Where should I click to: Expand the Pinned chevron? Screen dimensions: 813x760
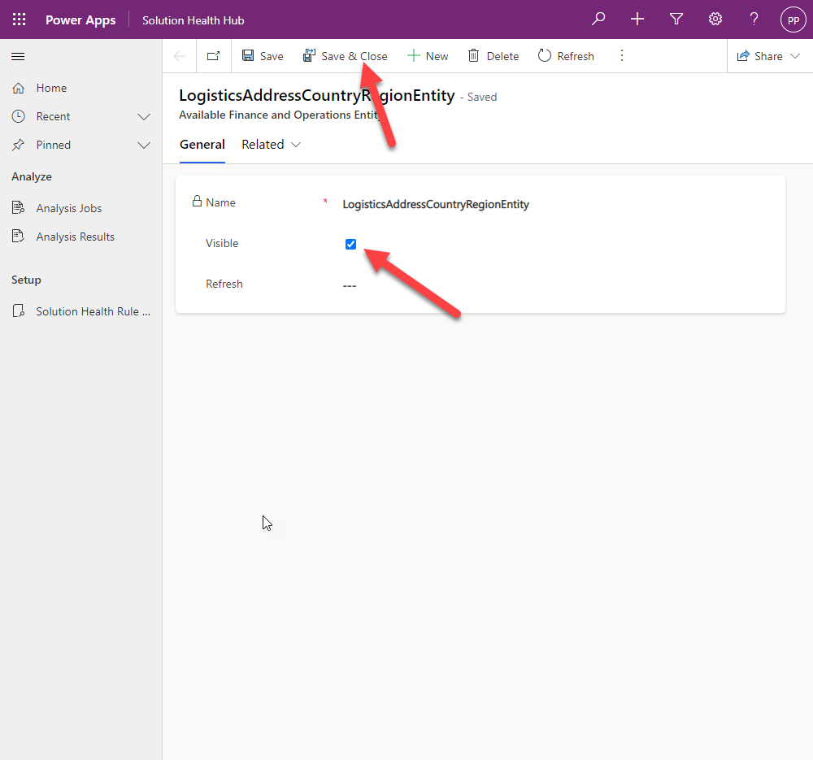click(144, 145)
